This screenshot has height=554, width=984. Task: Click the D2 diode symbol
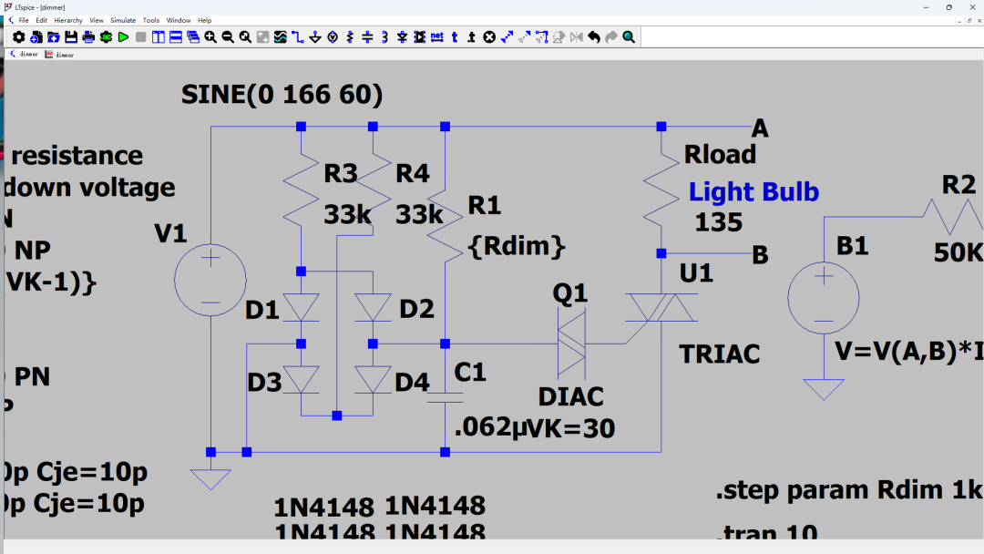point(373,307)
